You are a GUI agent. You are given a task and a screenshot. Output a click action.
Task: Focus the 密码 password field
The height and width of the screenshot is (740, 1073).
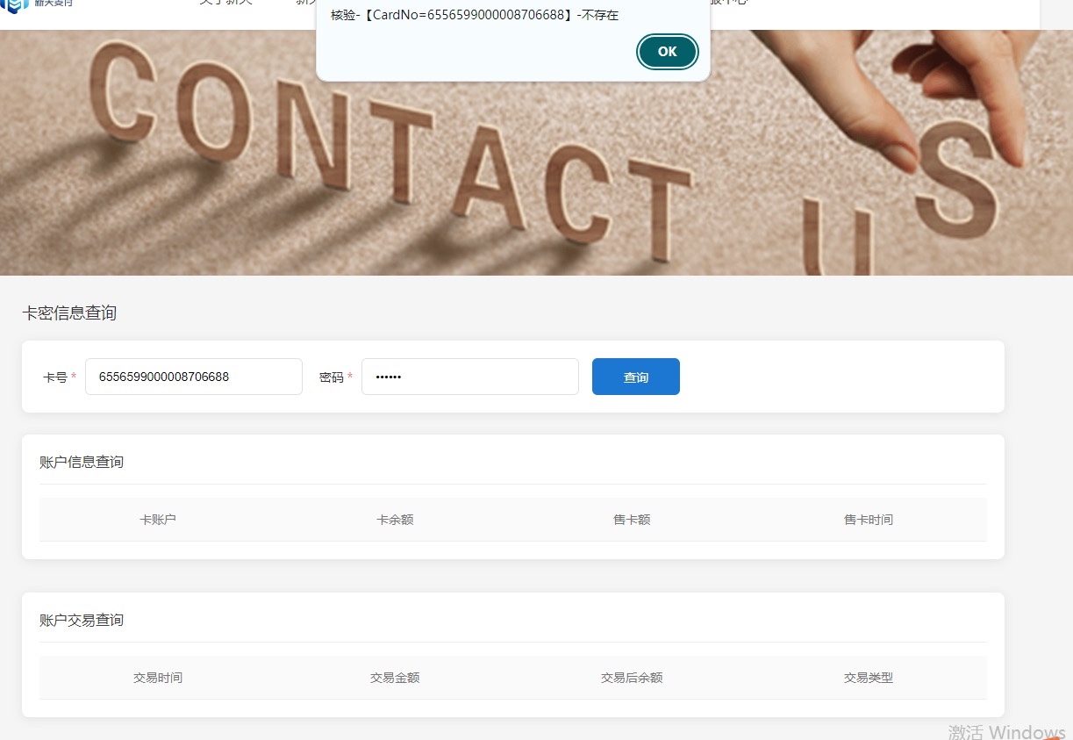tap(469, 377)
